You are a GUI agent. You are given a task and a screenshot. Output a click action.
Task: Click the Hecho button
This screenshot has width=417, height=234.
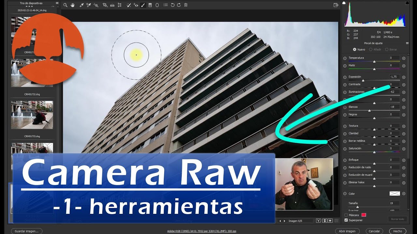click(397, 231)
